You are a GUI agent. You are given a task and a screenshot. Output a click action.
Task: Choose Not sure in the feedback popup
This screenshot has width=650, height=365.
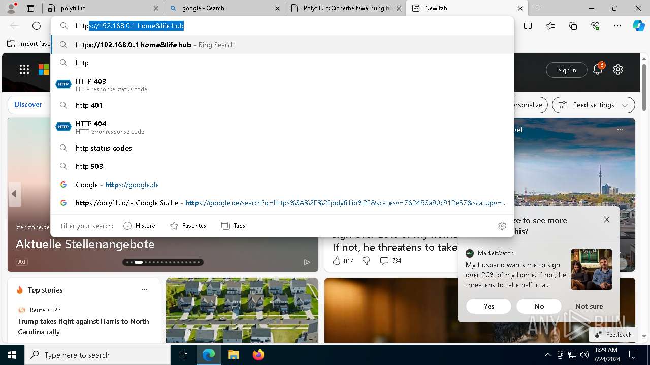[589, 306]
